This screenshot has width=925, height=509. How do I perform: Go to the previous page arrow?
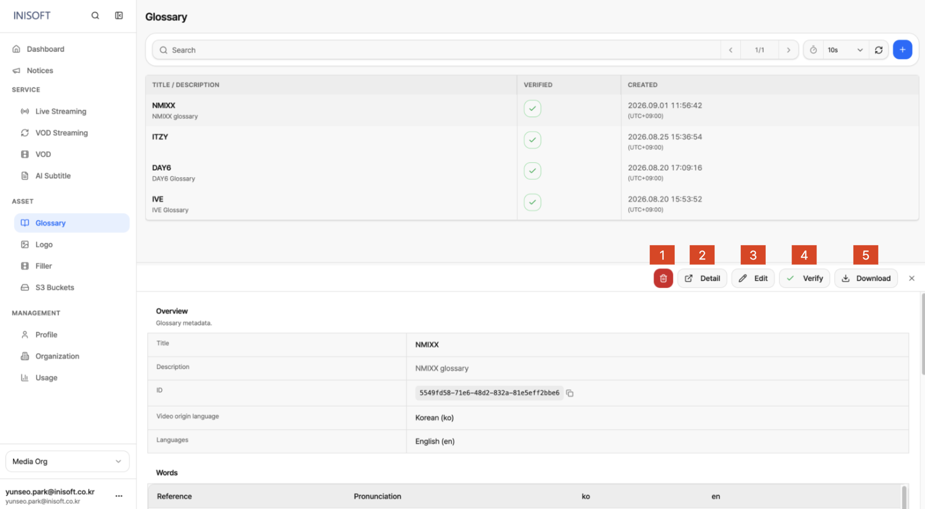click(731, 50)
